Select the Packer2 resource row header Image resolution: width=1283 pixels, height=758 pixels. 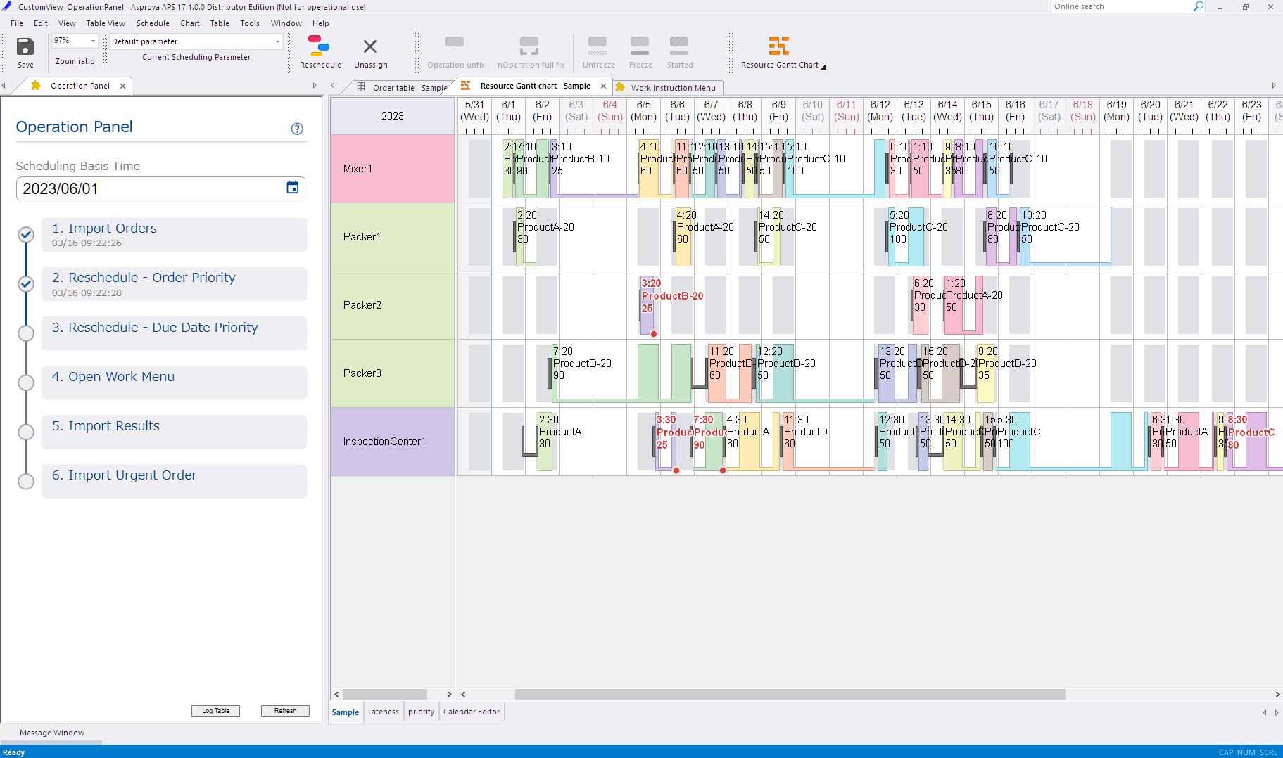pos(393,305)
